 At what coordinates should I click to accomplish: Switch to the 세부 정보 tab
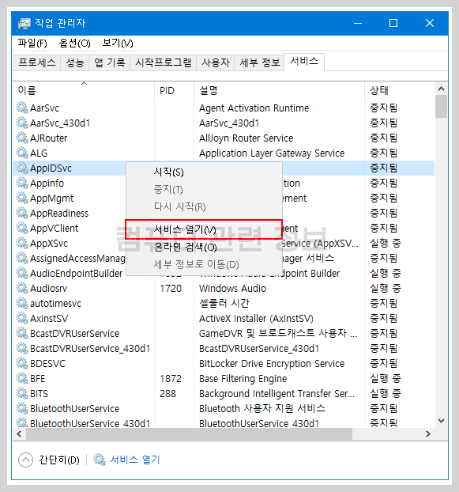coord(260,62)
